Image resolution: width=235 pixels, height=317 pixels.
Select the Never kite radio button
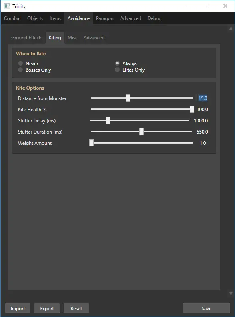(x=20, y=63)
